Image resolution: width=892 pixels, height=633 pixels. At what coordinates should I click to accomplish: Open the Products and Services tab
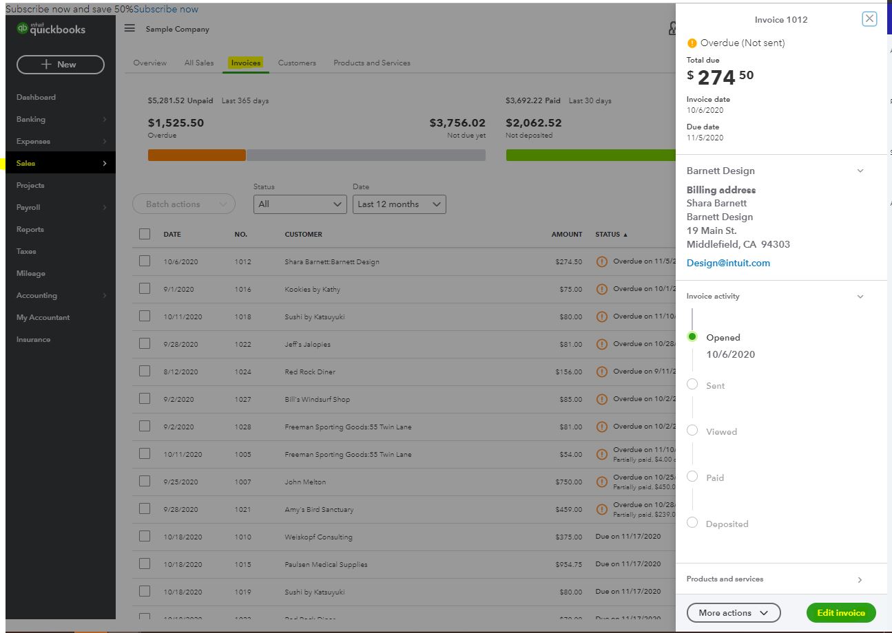click(372, 63)
